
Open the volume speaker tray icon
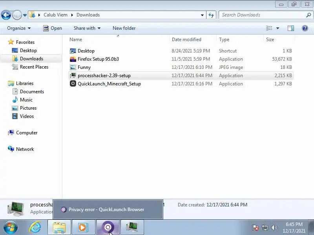[274, 228]
